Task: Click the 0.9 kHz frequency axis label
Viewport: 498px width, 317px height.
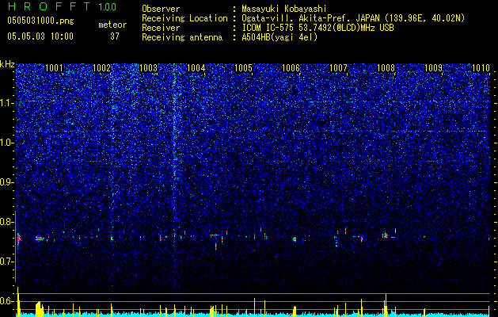Action: pyautogui.click(x=6, y=182)
